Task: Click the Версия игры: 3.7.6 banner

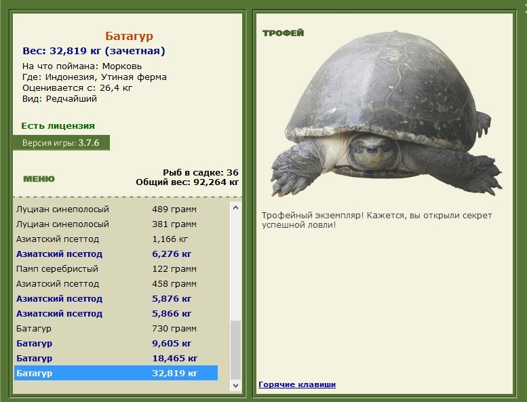Action: (x=61, y=143)
